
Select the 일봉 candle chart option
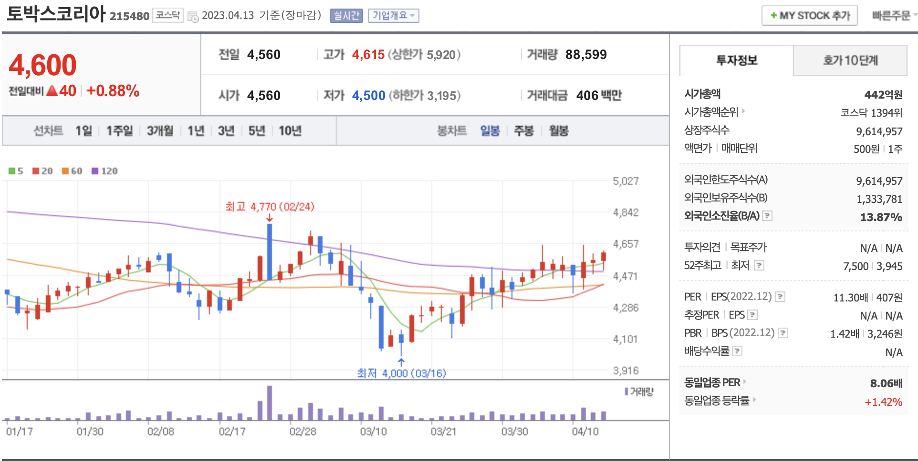click(490, 130)
